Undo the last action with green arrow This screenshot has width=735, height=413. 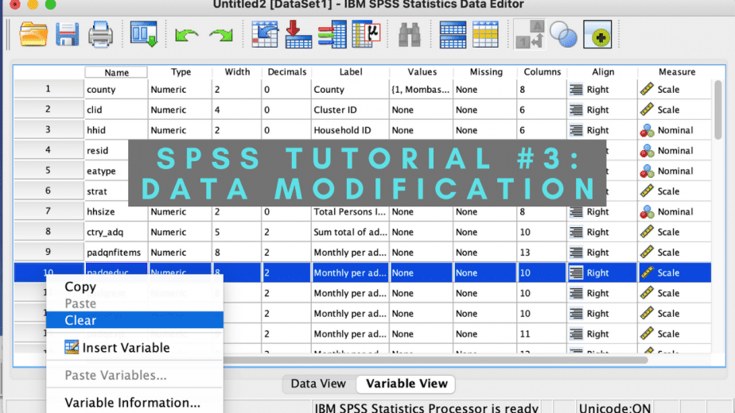pos(186,35)
